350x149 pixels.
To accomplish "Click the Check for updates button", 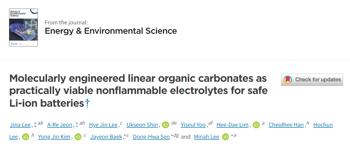I will 312,80.
